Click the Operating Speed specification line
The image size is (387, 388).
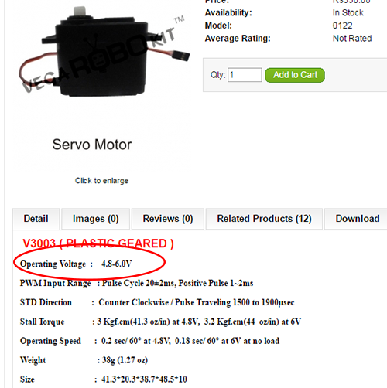150,341
